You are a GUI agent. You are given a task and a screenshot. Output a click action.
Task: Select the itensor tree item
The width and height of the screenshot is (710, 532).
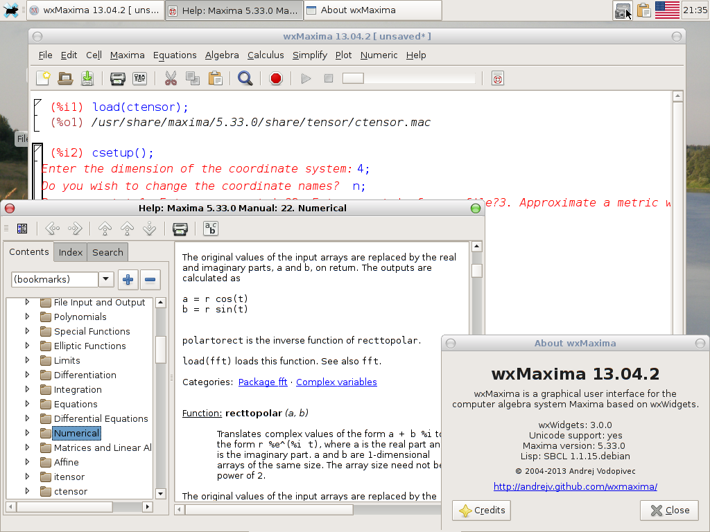[69, 477]
